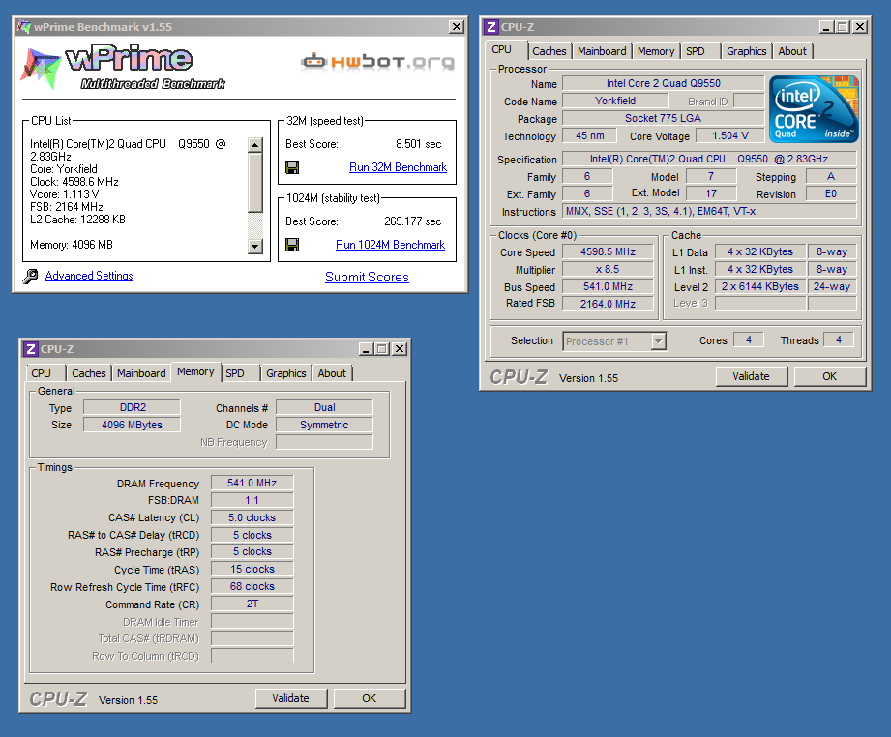Click the Size value 4096 MBytes
The height and width of the screenshot is (737, 891).
[132, 425]
